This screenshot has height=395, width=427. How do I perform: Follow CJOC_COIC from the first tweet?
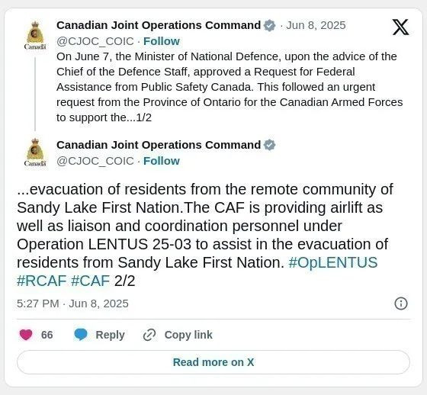[x=162, y=41]
